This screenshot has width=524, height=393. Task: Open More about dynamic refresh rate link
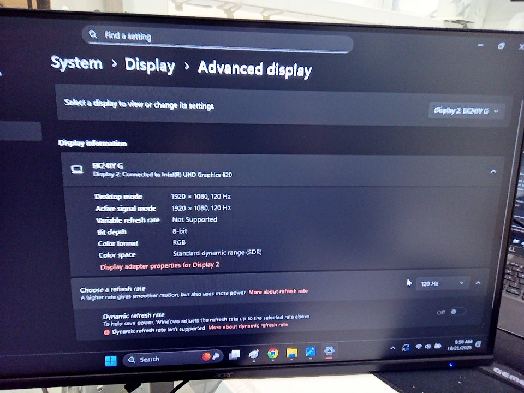(248, 325)
